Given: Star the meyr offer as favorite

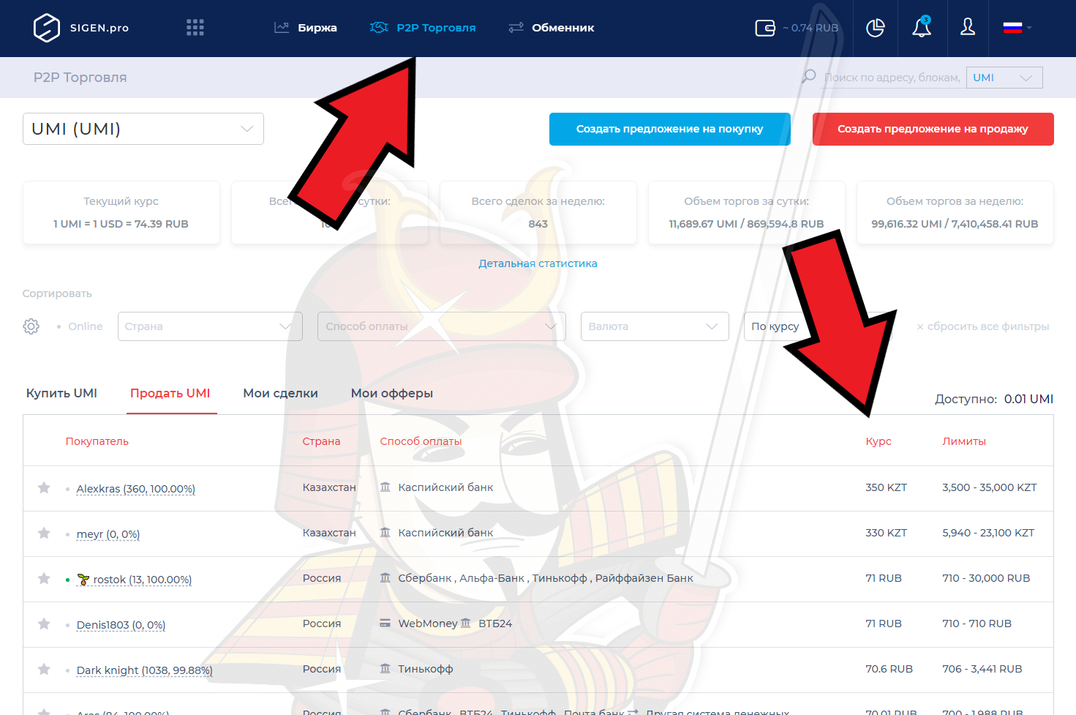Looking at the screenshot, I should (44, 533).
